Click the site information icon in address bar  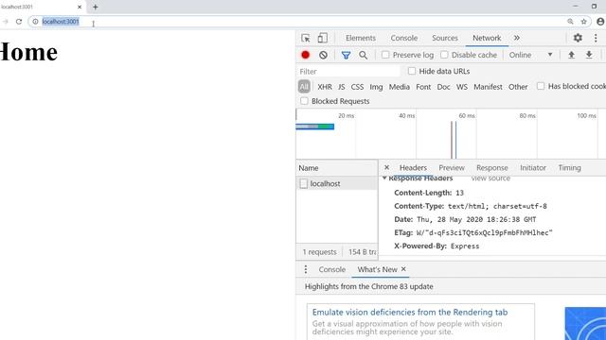(x=35, y=22)
